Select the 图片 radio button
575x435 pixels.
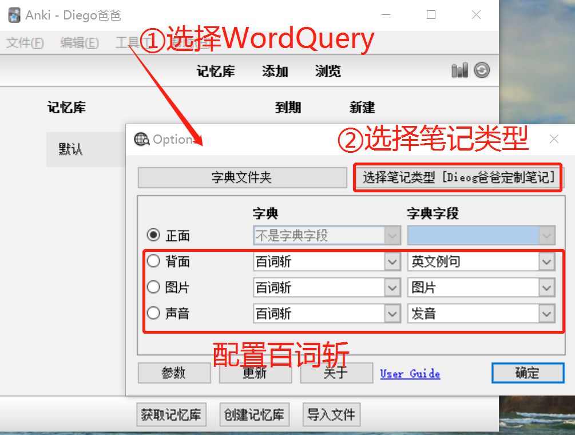[x=153, y=287]
